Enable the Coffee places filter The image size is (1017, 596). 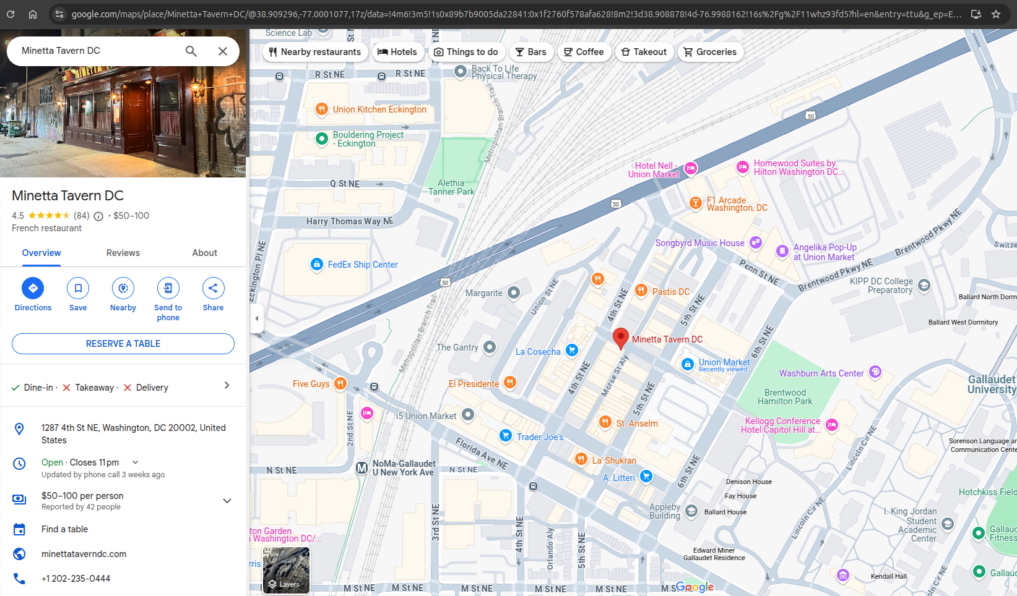[x=584, y=52]
